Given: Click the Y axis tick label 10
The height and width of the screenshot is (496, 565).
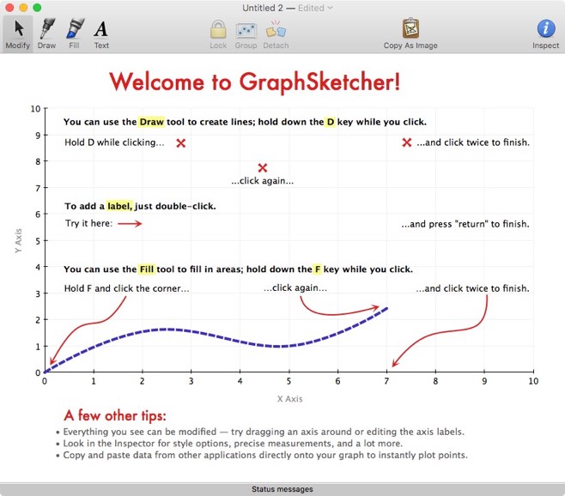Looking at the screenshot, I should click(36, 109).
